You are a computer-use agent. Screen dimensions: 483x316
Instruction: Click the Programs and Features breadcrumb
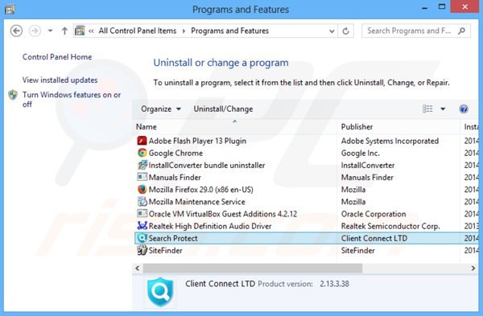(x=229, y=31)
